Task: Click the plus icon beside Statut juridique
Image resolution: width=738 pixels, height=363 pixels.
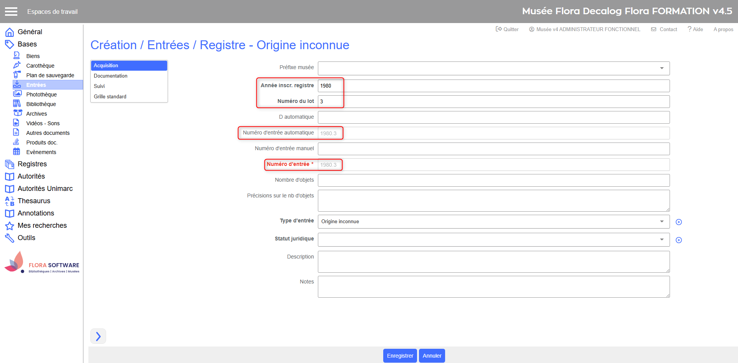Action: (x=678, y=240)
